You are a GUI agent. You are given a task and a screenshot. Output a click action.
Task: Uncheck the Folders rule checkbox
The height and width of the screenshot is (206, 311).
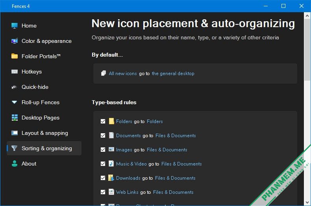pyautogui.click(x=103, y=121)
